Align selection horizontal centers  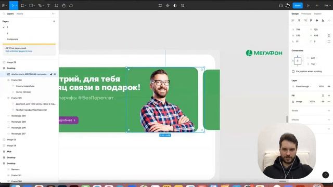pyautogui.click(x=299, y=20)
